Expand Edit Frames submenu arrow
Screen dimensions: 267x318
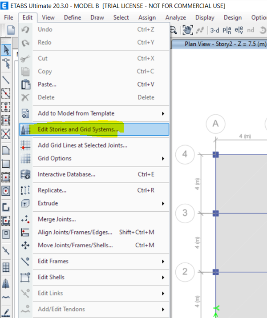click(163, 262)
